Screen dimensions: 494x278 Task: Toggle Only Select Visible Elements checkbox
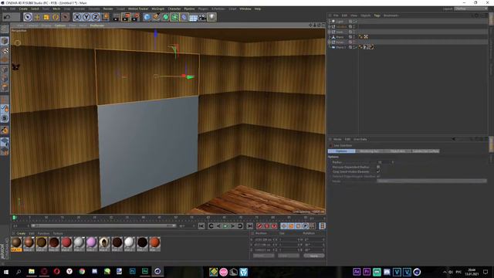378,171
